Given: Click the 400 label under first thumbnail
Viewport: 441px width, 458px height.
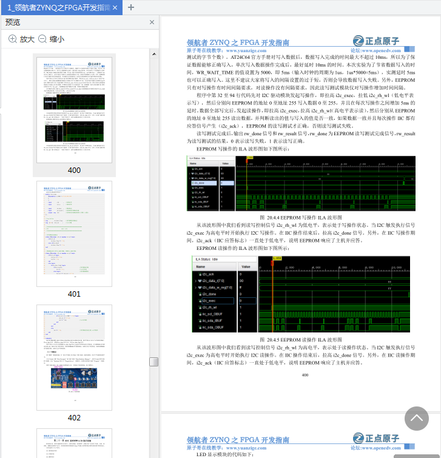Looking at the screenshot, I should pyautogui.click(x=74, y=170).
